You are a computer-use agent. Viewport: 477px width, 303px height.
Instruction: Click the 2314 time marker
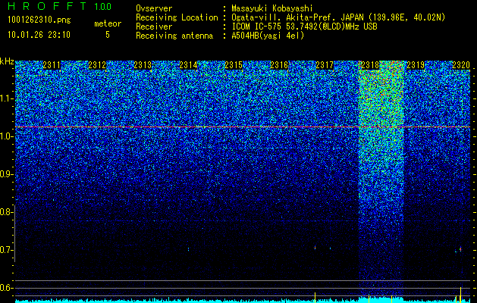(x=188, y=65)
